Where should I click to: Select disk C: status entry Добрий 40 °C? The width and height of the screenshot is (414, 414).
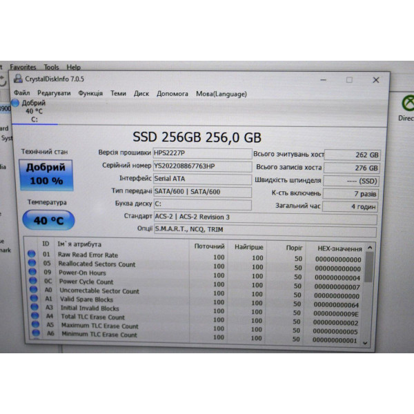pos(34,111)
